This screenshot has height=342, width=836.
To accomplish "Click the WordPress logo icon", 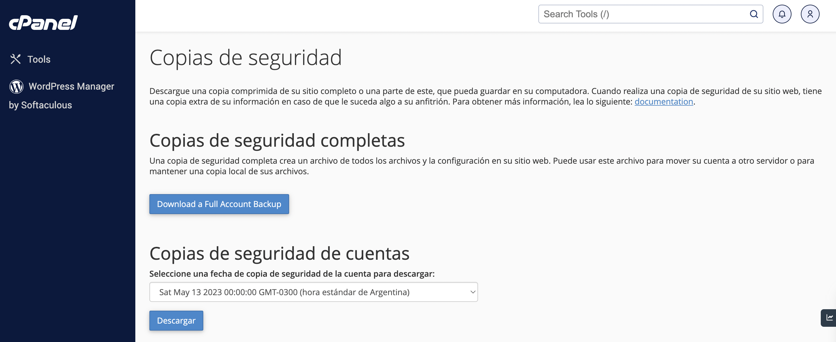I will pos(16,86).
